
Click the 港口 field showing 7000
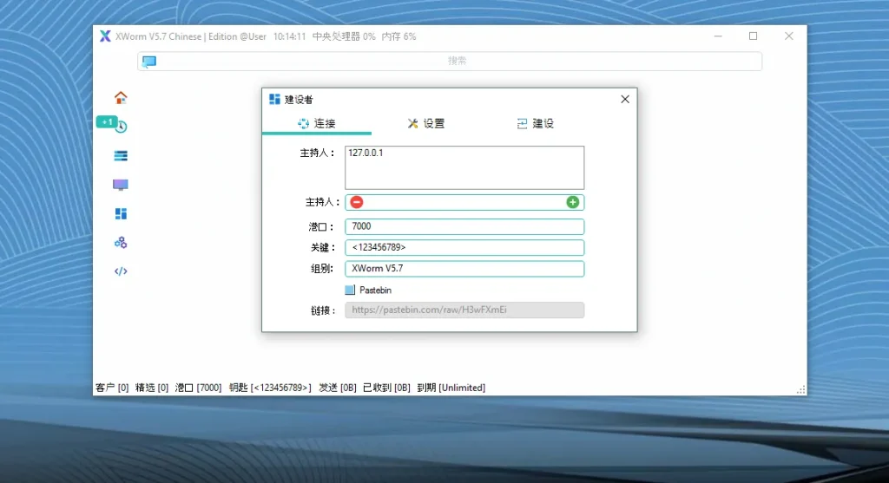464,226
